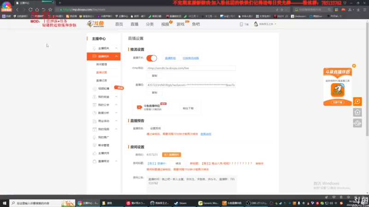
Task: Expand the 直播带货 section chevron
Action: point(116,161)
